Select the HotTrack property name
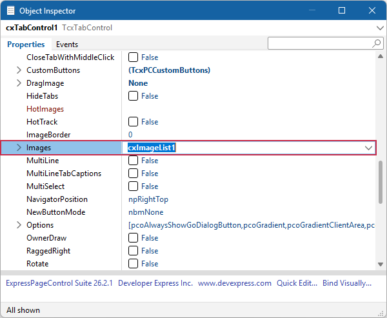387x318 pixels. click(x=42, y=122)
